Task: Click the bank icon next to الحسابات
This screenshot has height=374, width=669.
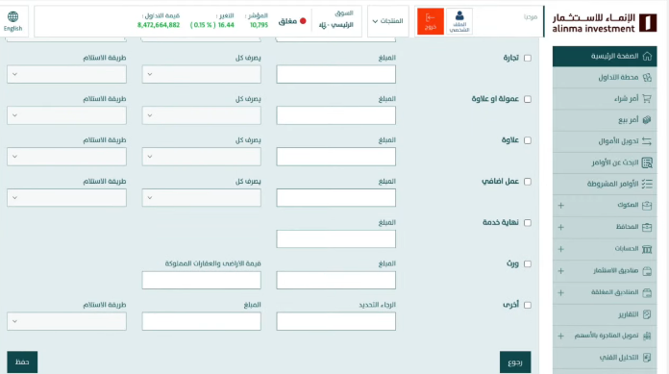Action: click(x=647, y=249)
